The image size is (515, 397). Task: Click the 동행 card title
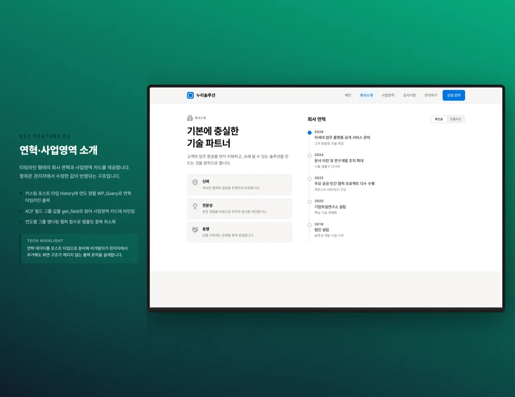(206, 229)
